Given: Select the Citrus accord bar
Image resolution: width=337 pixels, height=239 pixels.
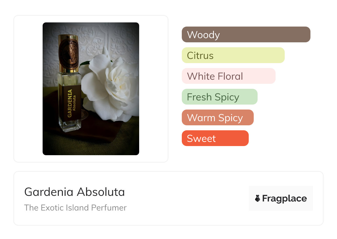Looking at the screenshot, I should (x=233, y=55).
